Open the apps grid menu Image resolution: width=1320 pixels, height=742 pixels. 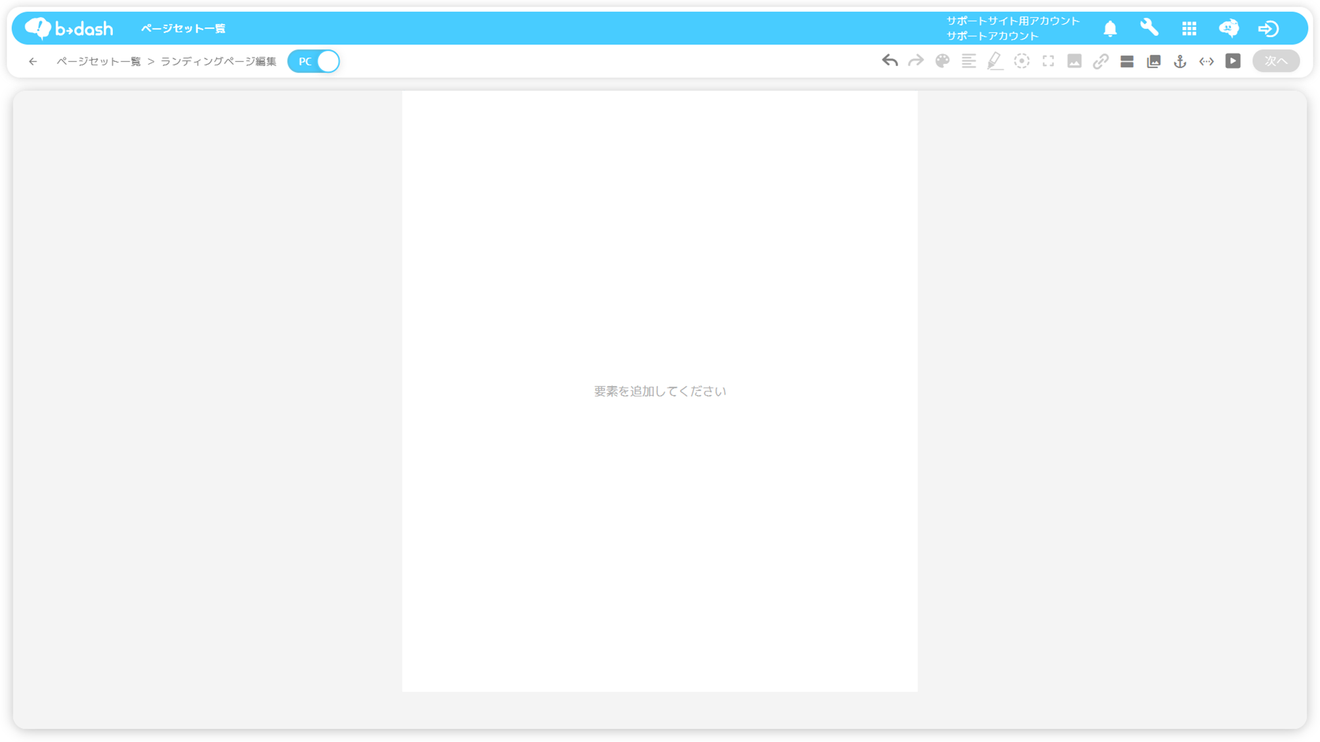coord(1189,28)
